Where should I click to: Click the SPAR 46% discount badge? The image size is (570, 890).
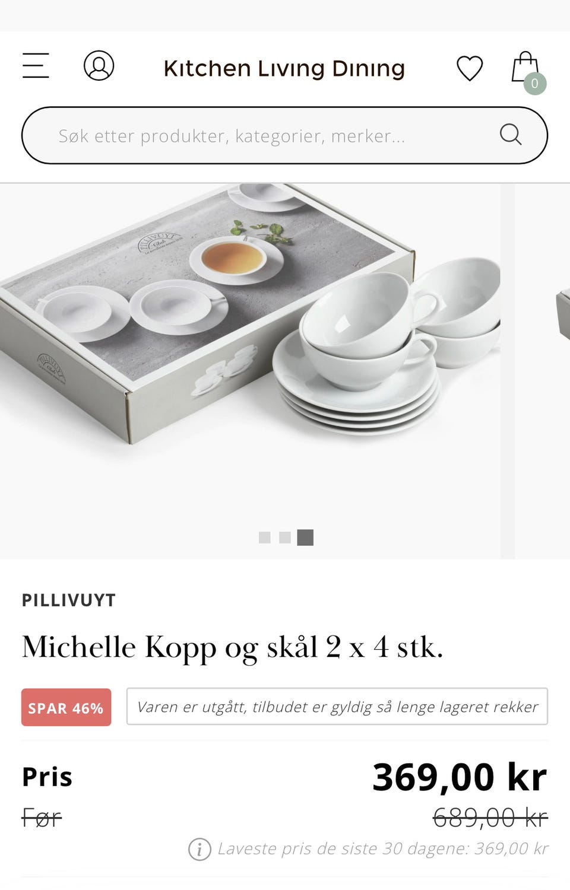click(x=66, y=707)
